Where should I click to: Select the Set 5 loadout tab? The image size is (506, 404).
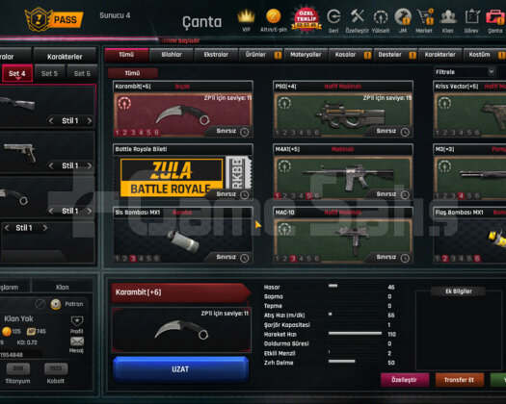(50, 73)
